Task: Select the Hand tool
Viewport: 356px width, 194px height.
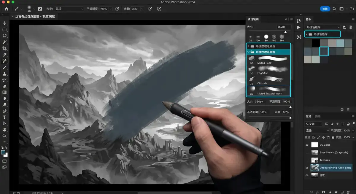Action: pos(4,130)
